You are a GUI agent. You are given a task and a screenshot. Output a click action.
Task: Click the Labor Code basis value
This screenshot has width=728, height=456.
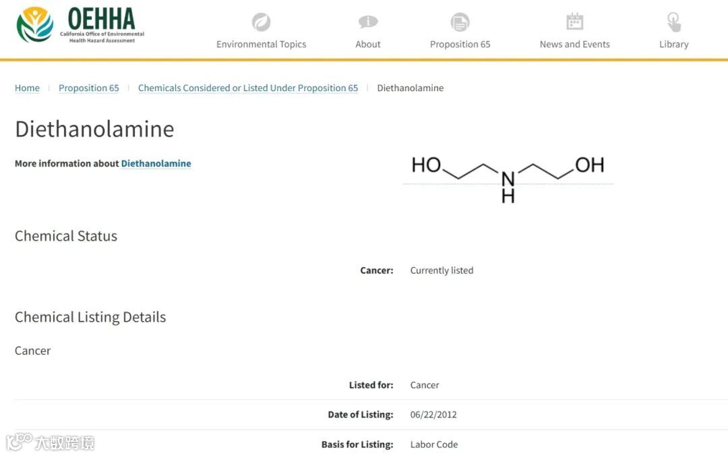[433, 445]
